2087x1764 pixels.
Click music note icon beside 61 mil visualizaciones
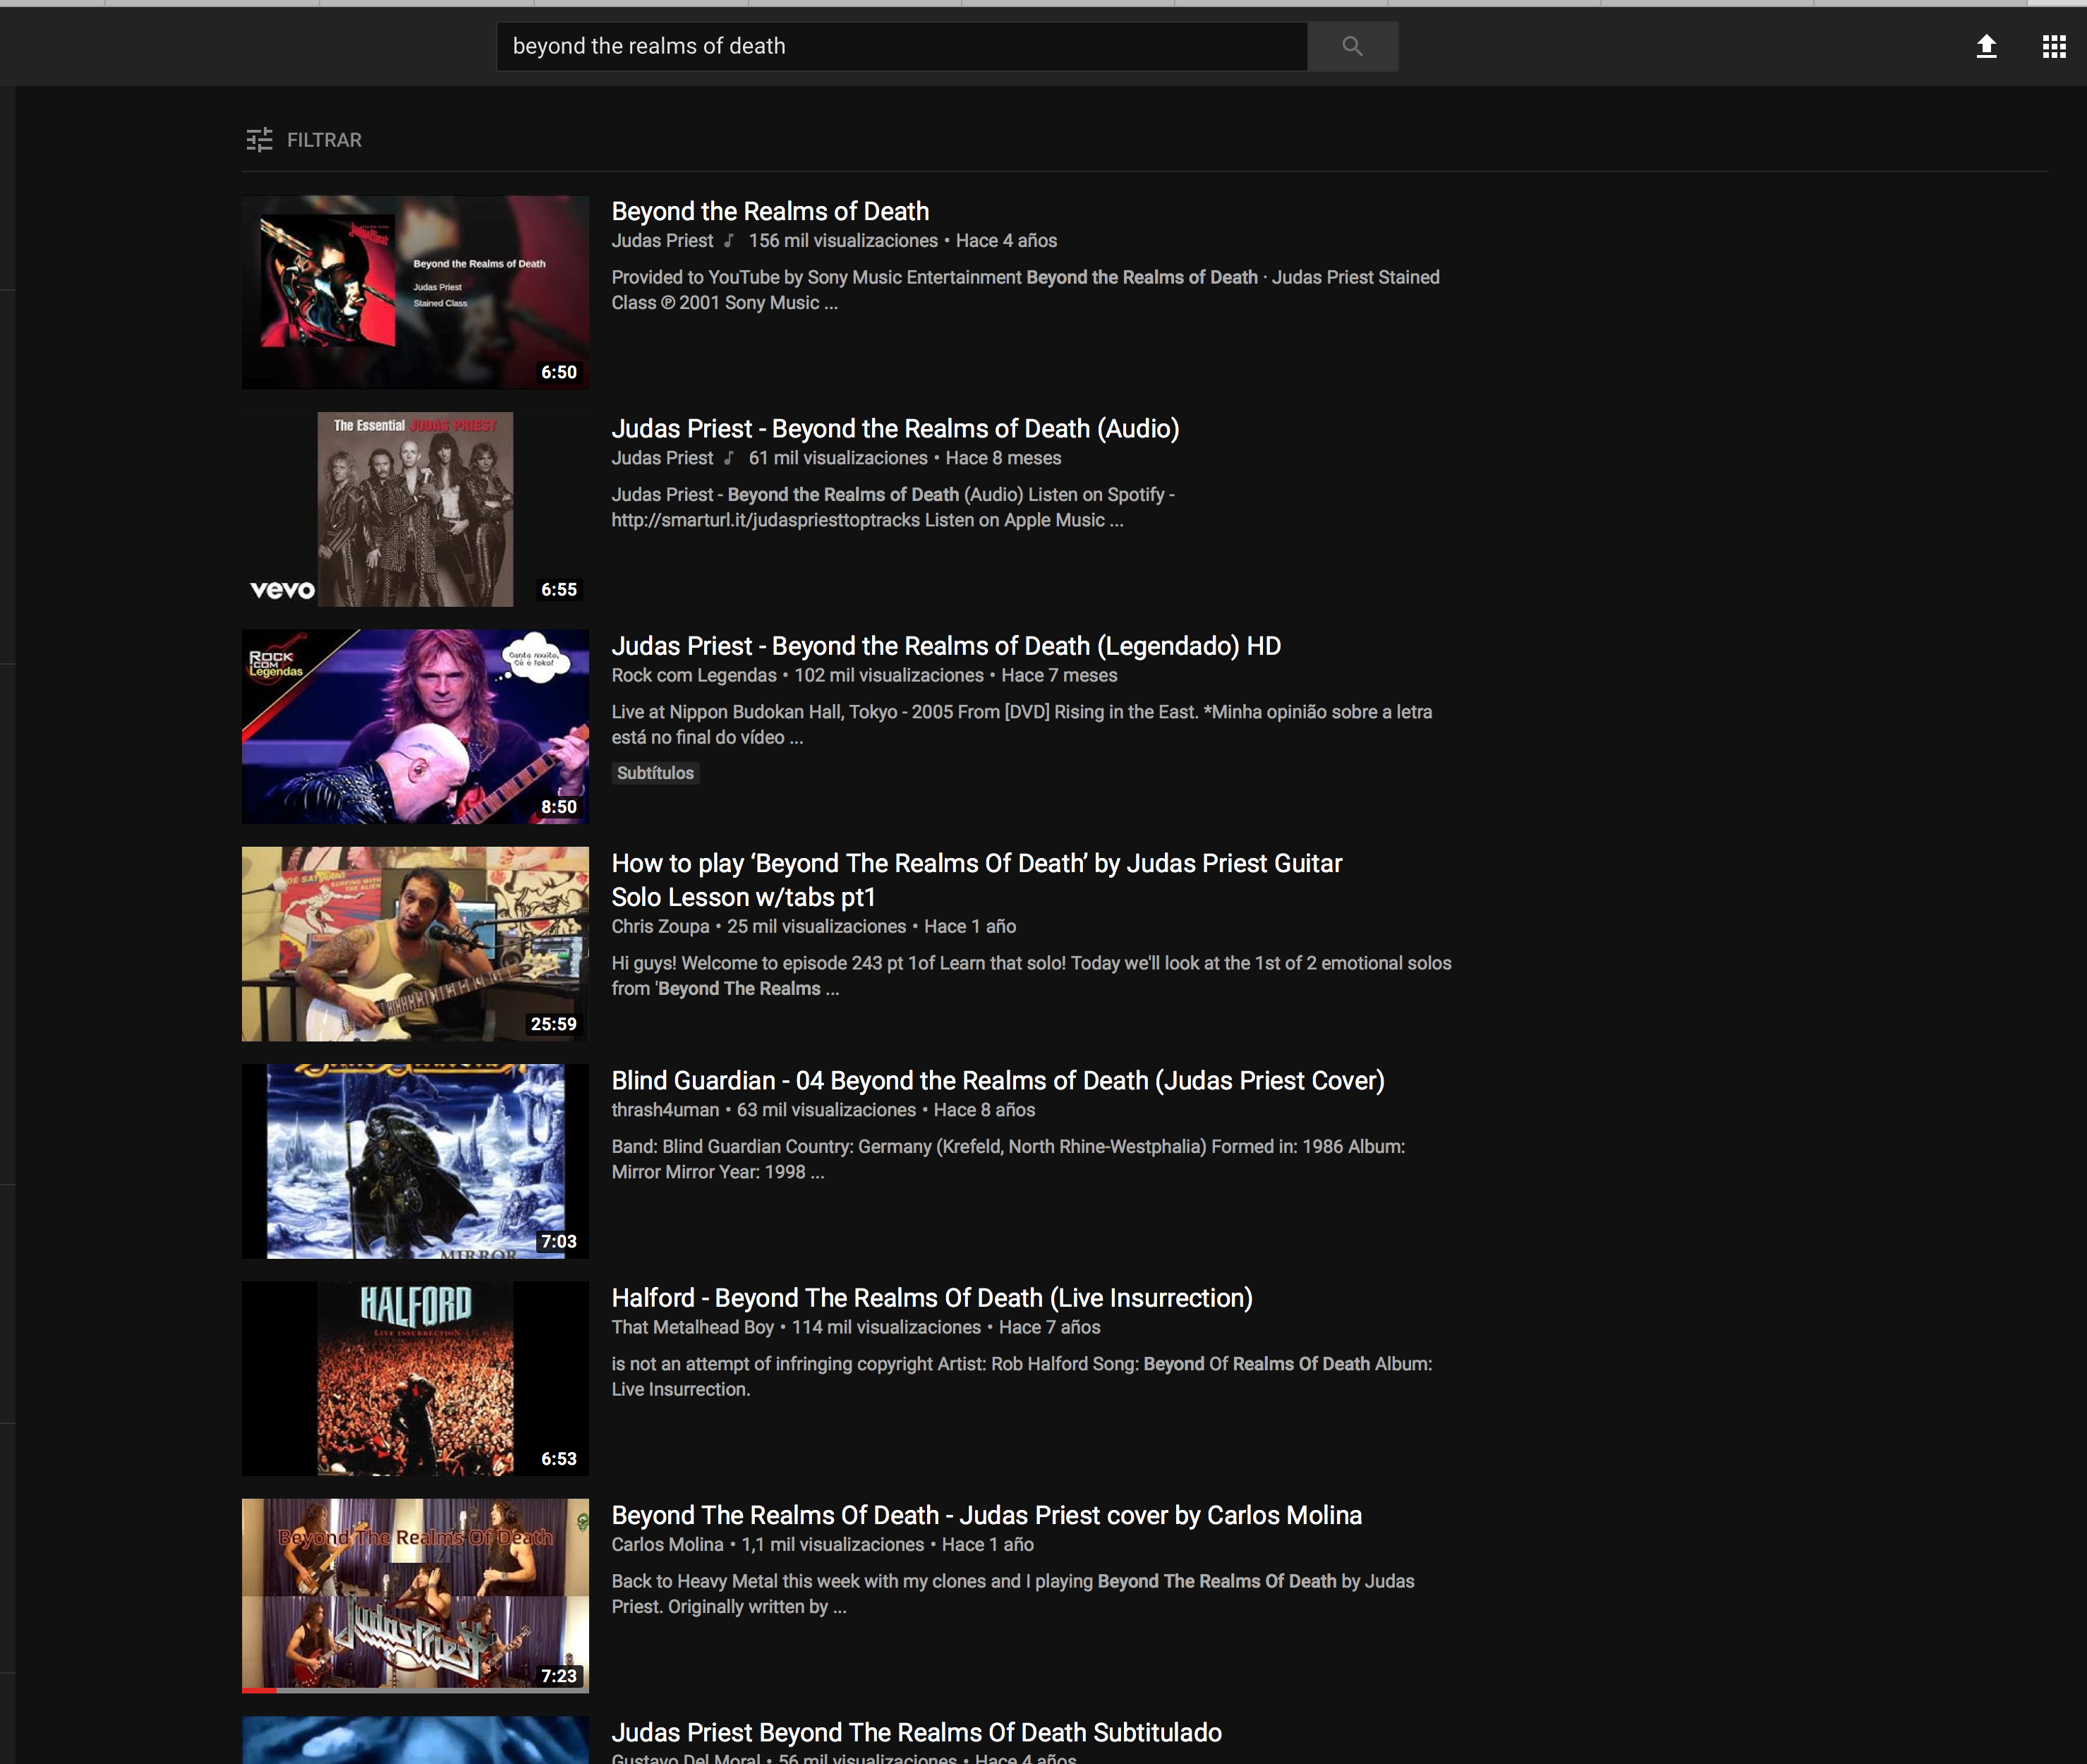[x=729, y=458]
